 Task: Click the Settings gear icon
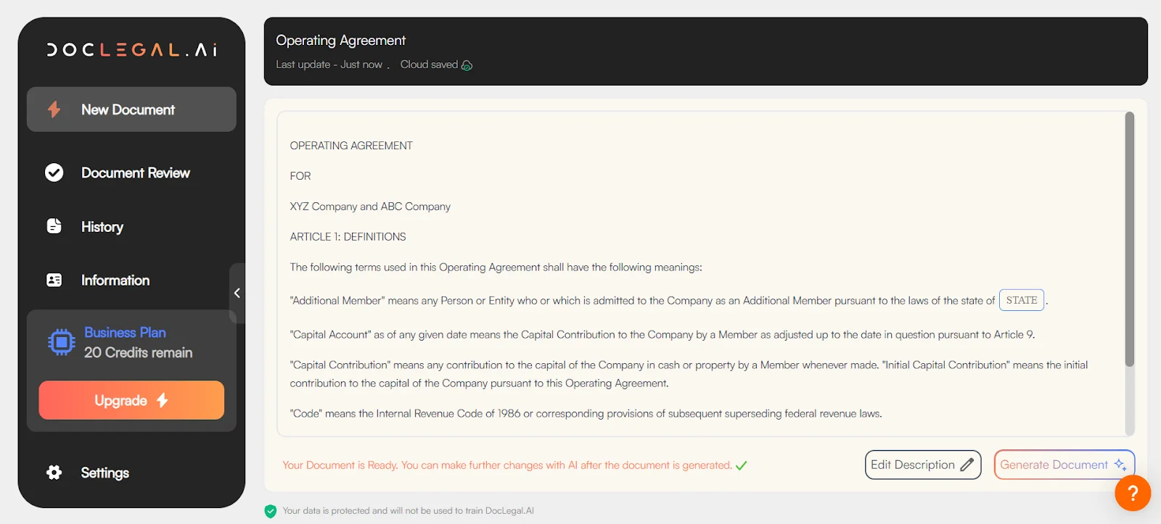click(x=54, y=473)
